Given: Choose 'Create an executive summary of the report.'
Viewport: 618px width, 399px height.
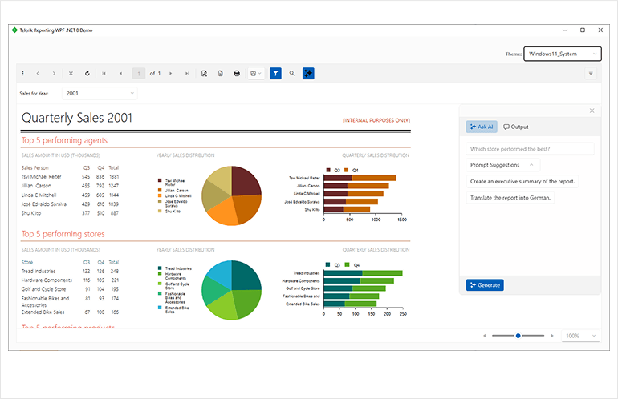Looking at the screenshot, I should click(x=522, y=181).
